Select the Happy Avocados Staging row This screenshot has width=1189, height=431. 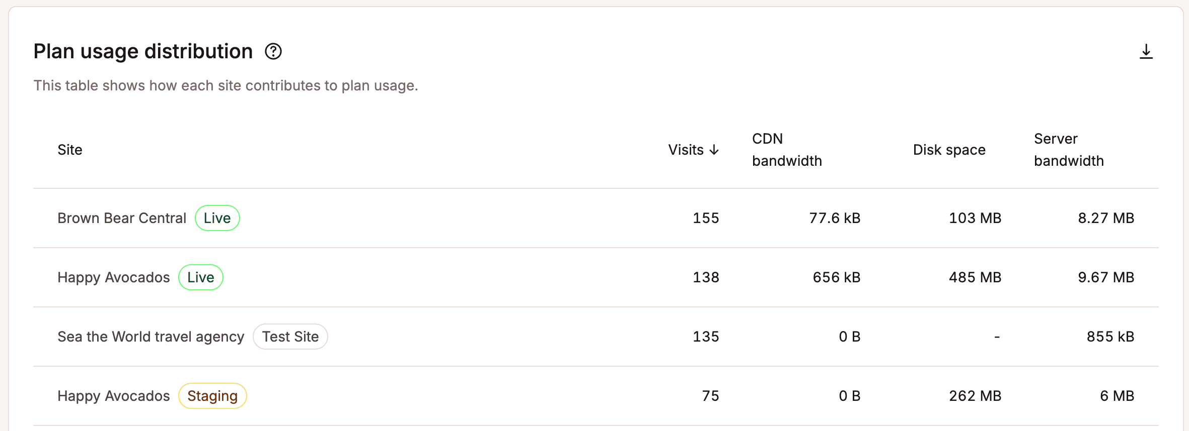113,396
